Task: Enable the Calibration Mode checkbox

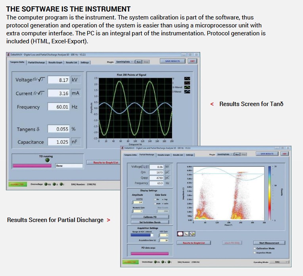Action: [x=254, y=248]
